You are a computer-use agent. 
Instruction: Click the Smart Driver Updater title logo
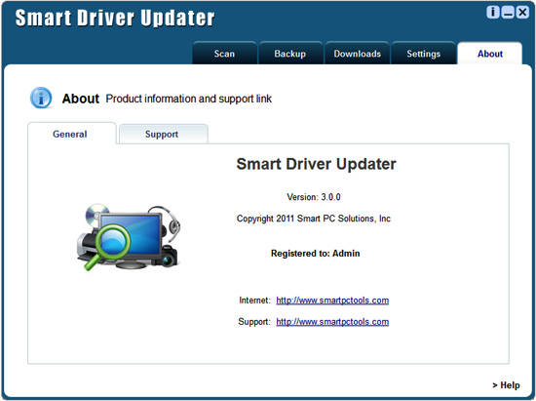point(115,18)
